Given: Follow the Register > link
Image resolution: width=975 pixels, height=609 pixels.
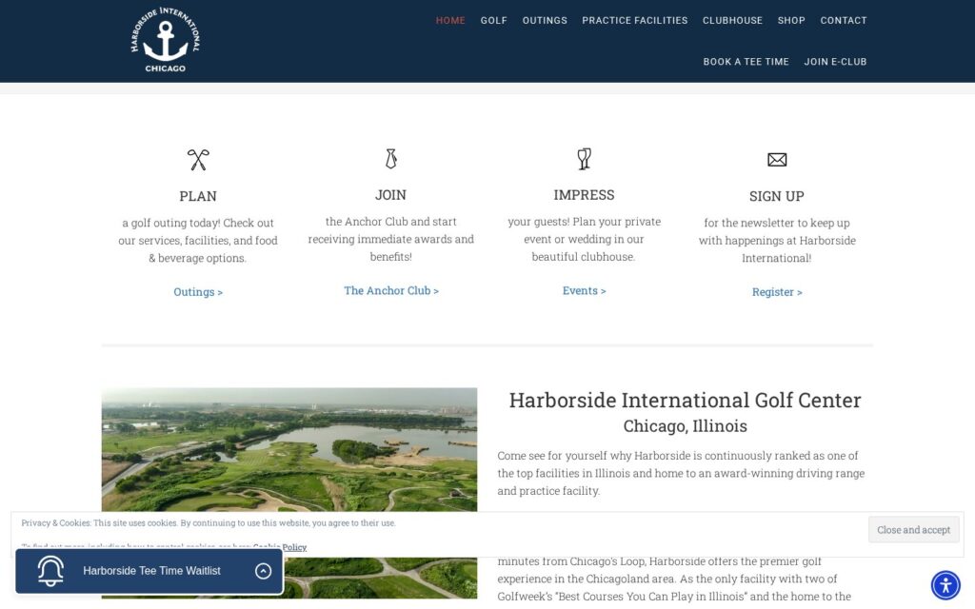Looking at the screenshot, I should (777, 291).
